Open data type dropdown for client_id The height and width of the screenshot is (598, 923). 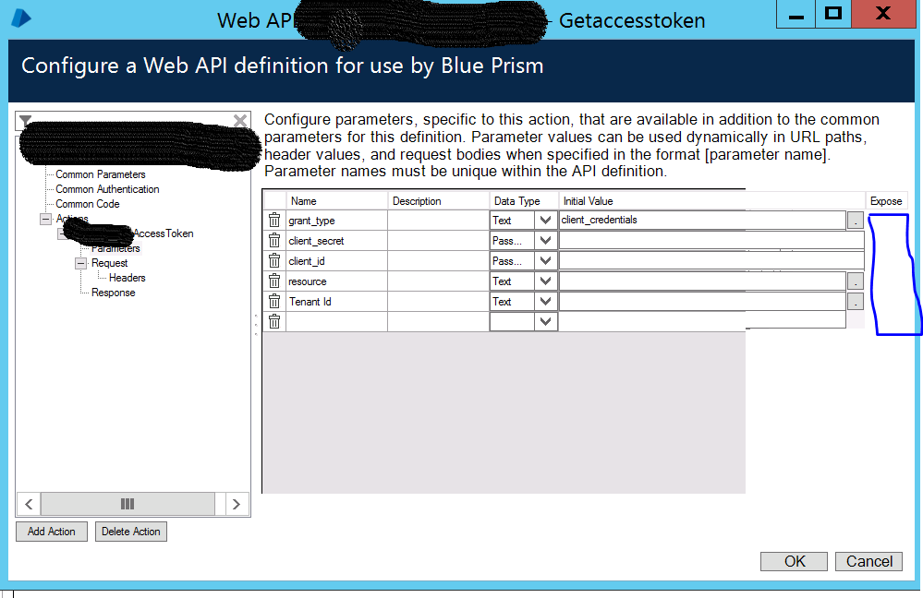tap(546, 260)
